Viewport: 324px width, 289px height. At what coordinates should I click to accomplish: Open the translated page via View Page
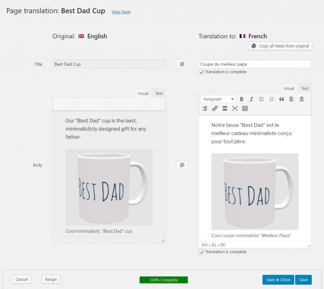pyautogui.click(x=121, y=12)
